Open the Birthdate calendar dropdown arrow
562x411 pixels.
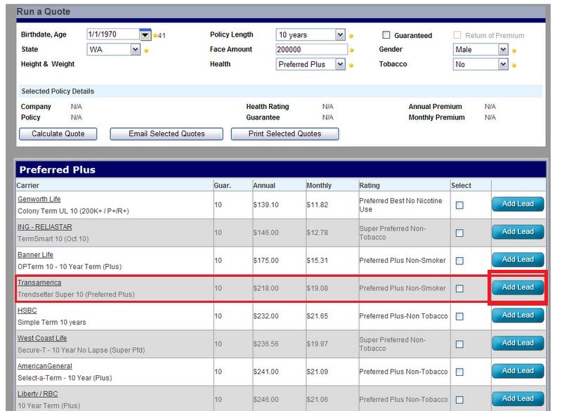pos(145,34)
